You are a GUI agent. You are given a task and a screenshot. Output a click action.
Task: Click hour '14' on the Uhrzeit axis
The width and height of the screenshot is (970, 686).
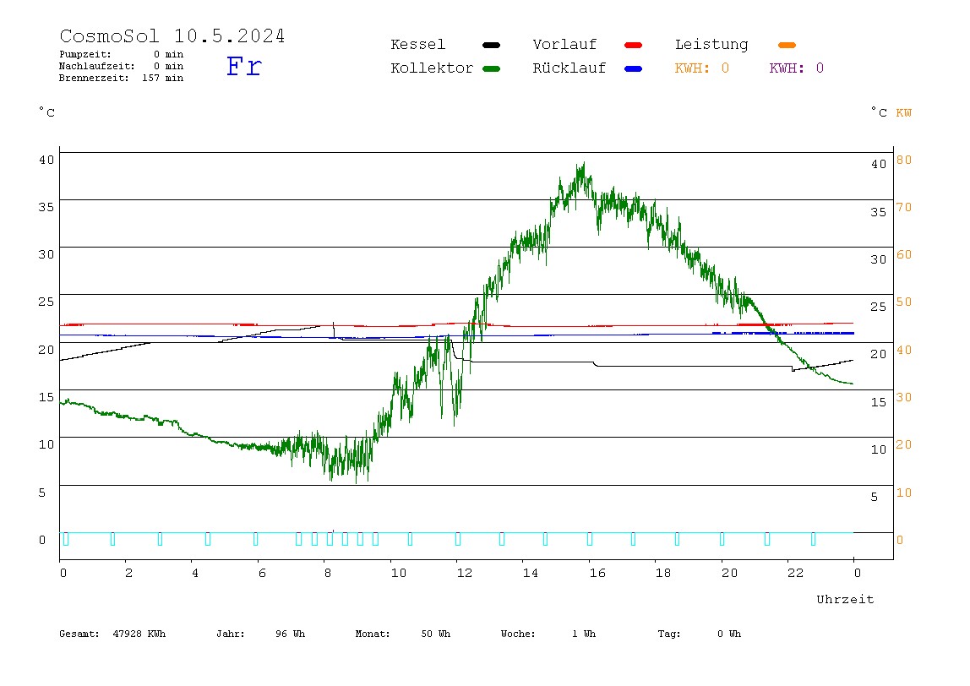click(530, 574)
